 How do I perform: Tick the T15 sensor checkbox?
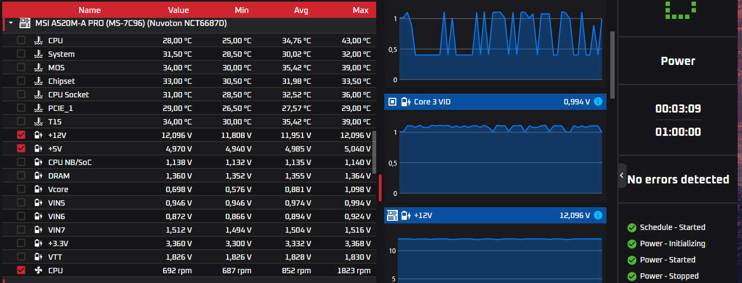21,121
